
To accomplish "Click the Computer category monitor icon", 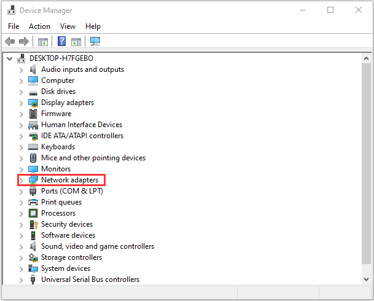I will 33,80.
